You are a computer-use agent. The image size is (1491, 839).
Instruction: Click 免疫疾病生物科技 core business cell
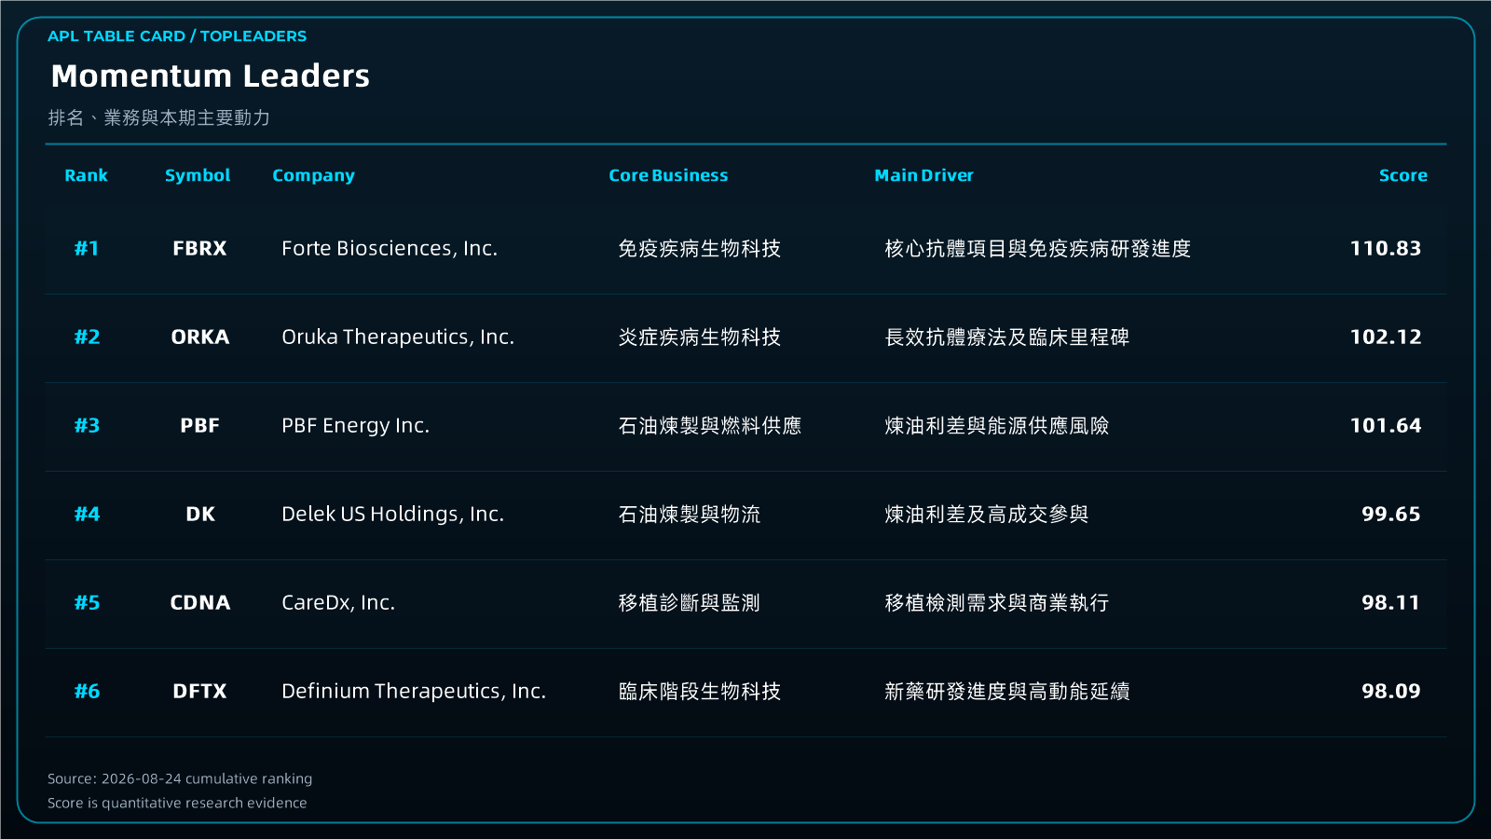[700, 248]
